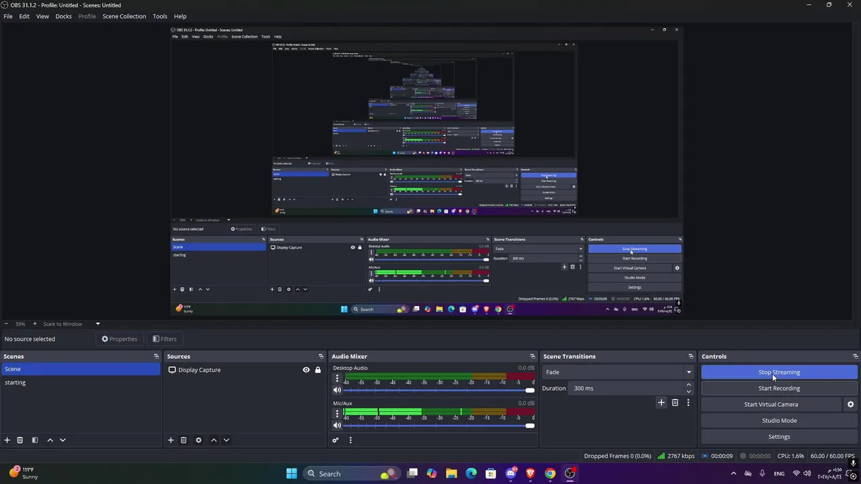Open File menu
Screen dimensions: 861x484
pyautogui.click(x=8, y=16)
